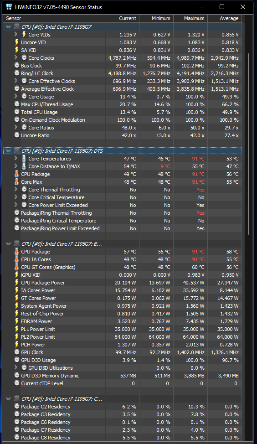Expand the Core Critical Temperature row
257x444 pixels.
tap(16, 197)
